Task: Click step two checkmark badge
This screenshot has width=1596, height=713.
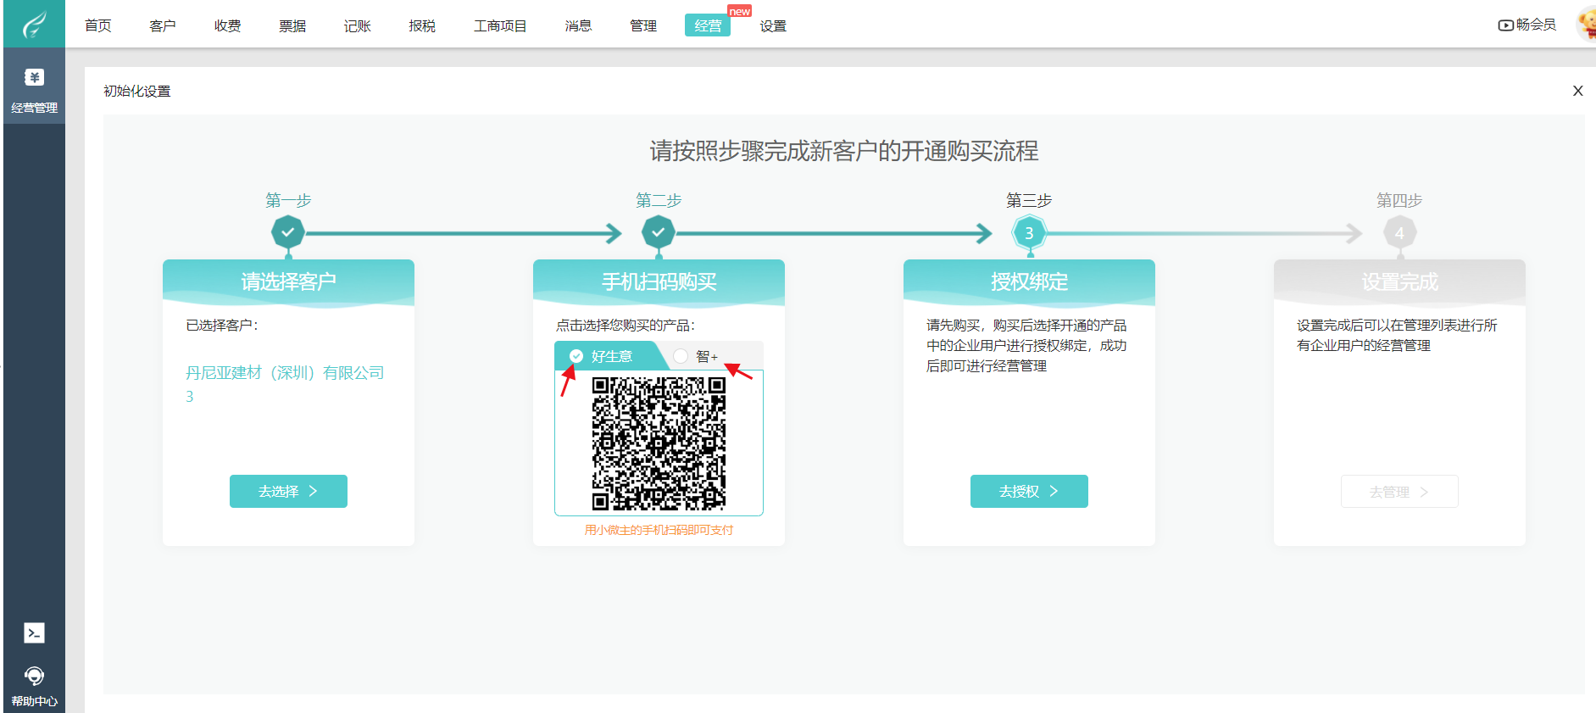Action: click(x=659, y=232)
